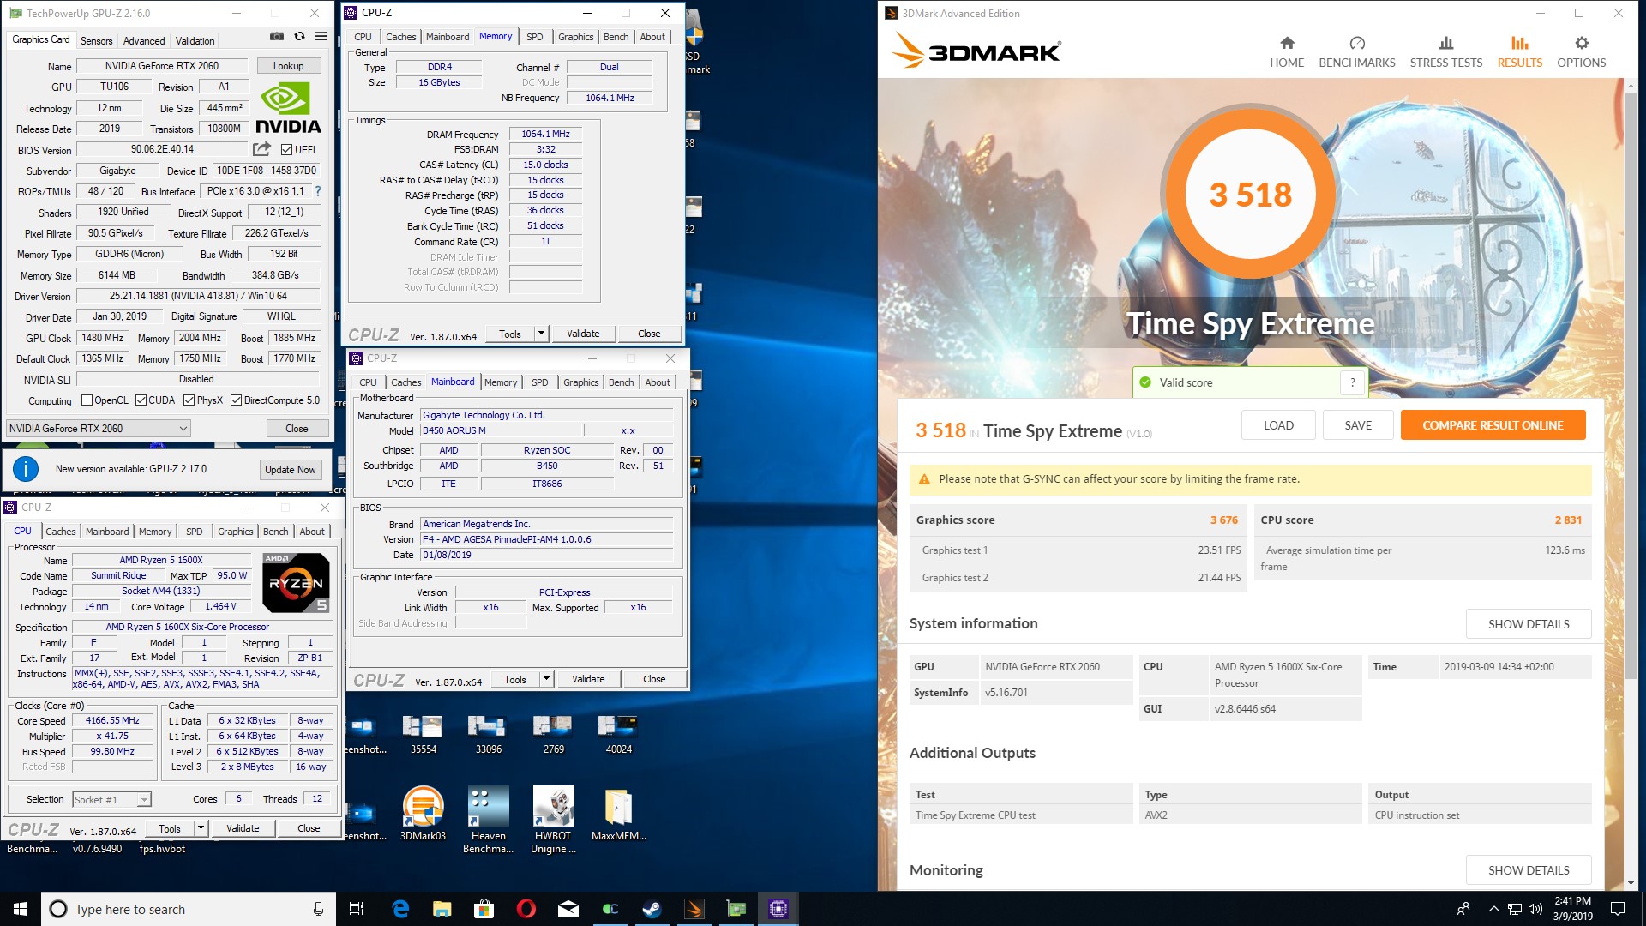
Task: Select the MaxxMEM folder on desktop
Action: click(618, 813)
